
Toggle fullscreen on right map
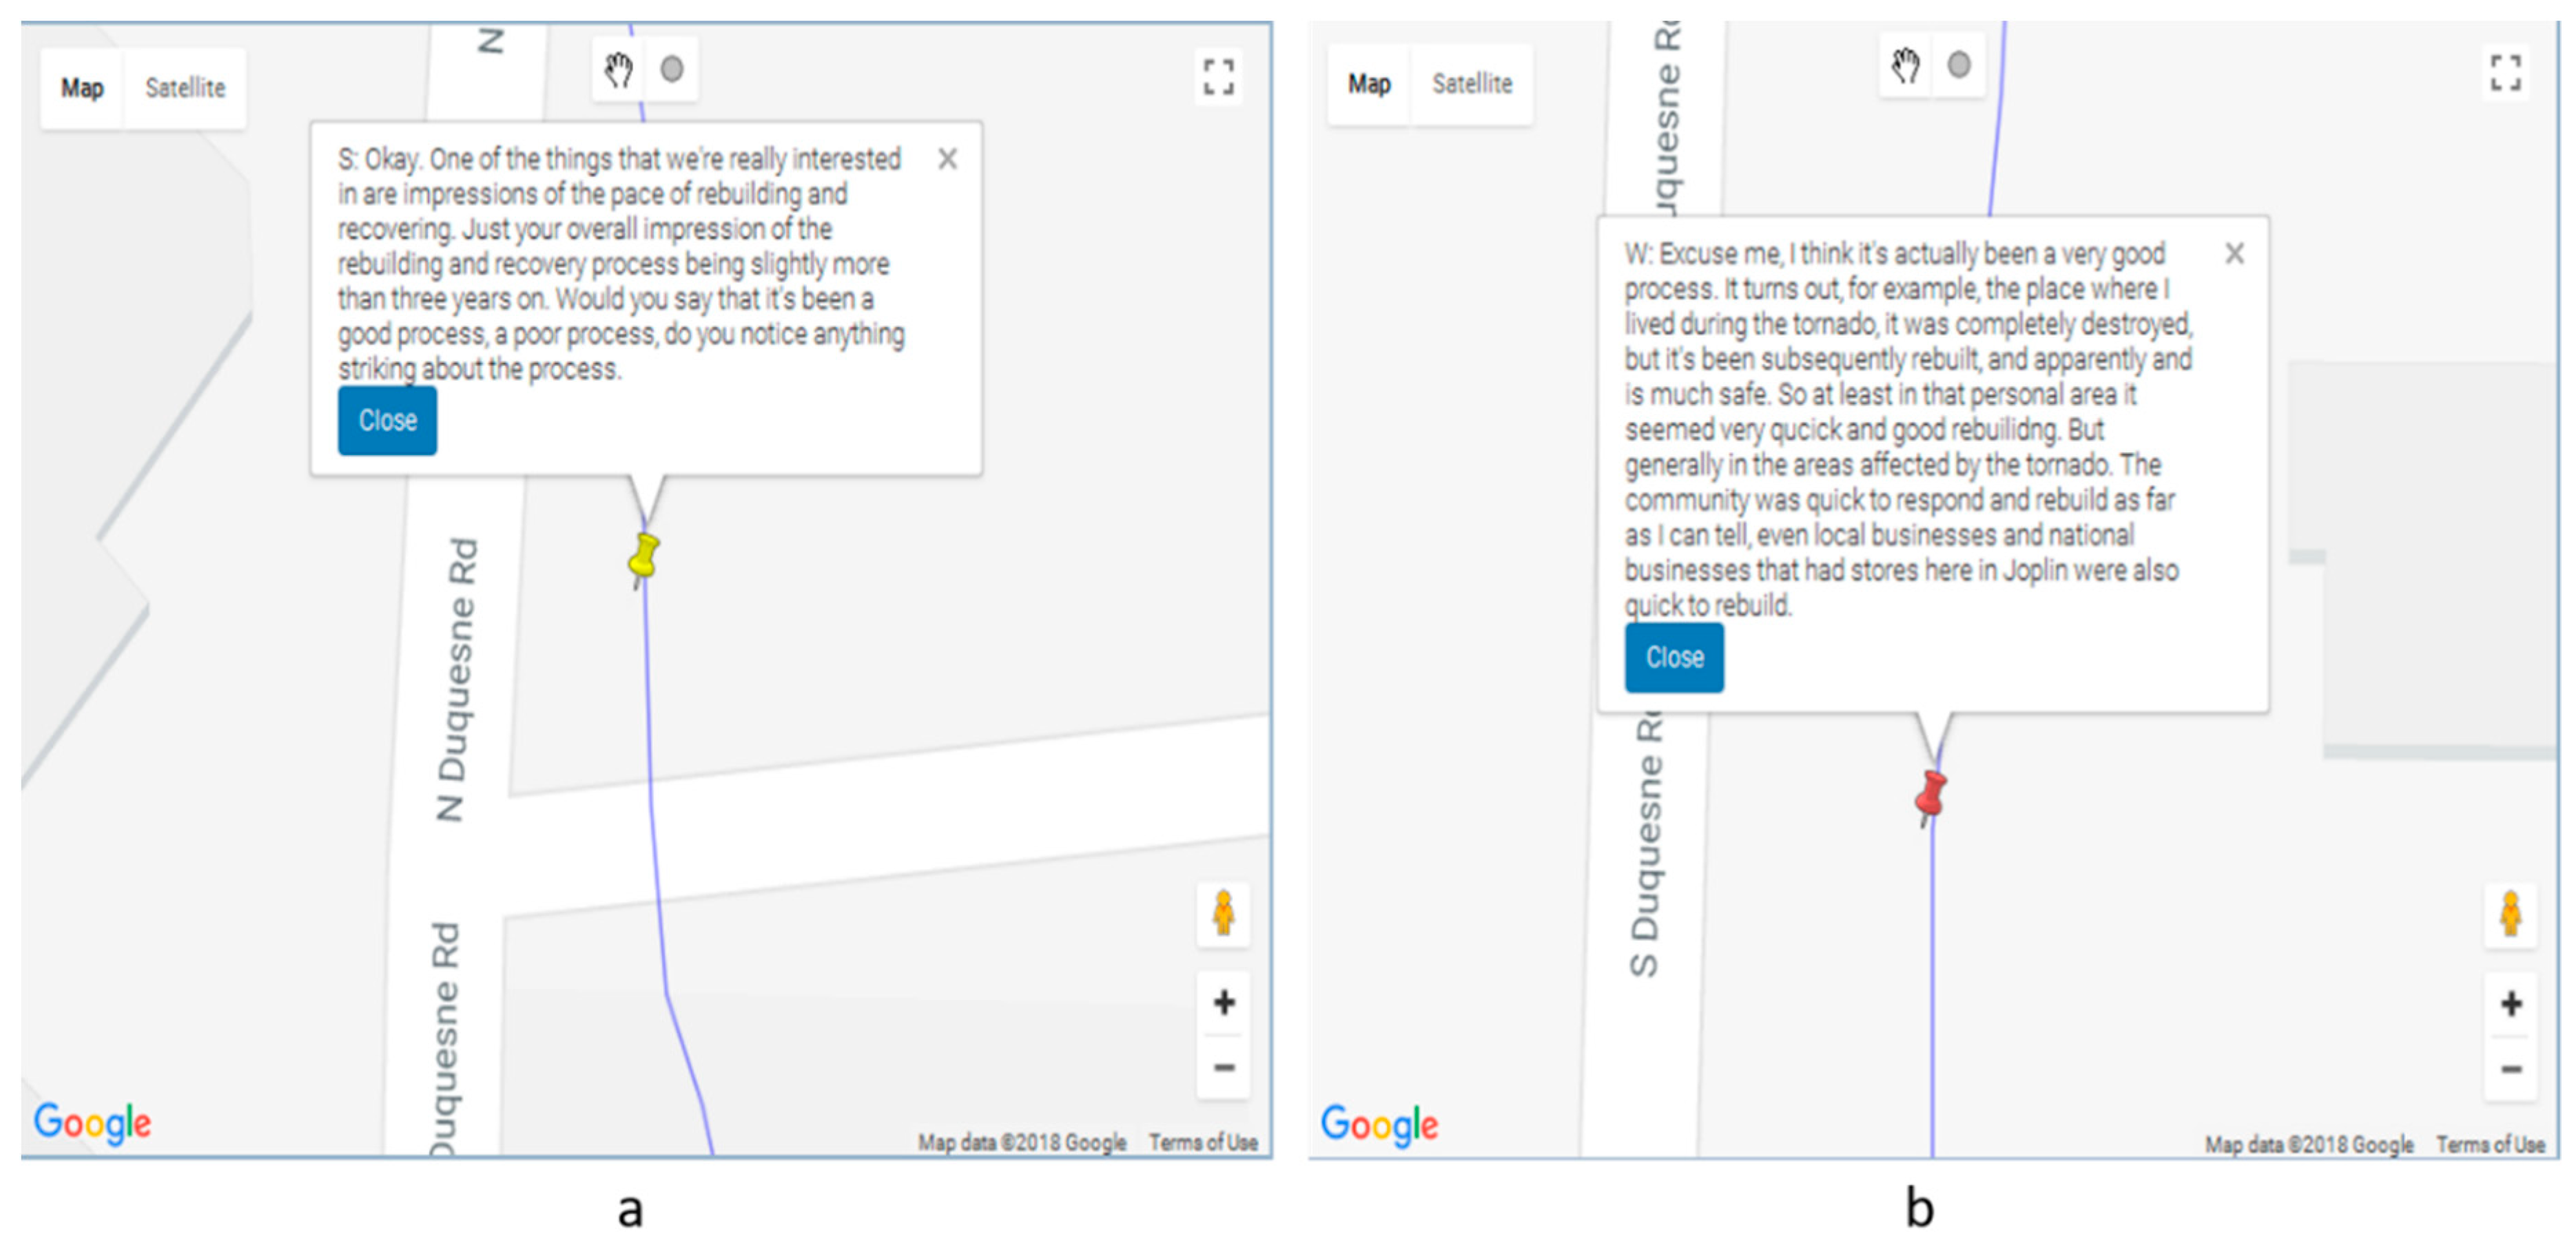(x=2505, y=73)
